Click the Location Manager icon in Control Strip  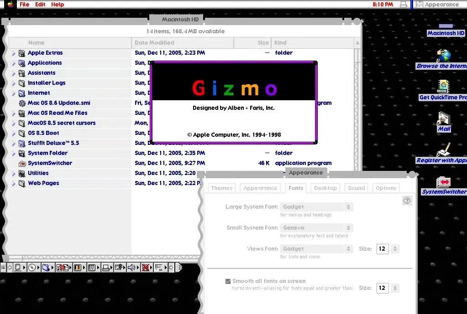62,268
